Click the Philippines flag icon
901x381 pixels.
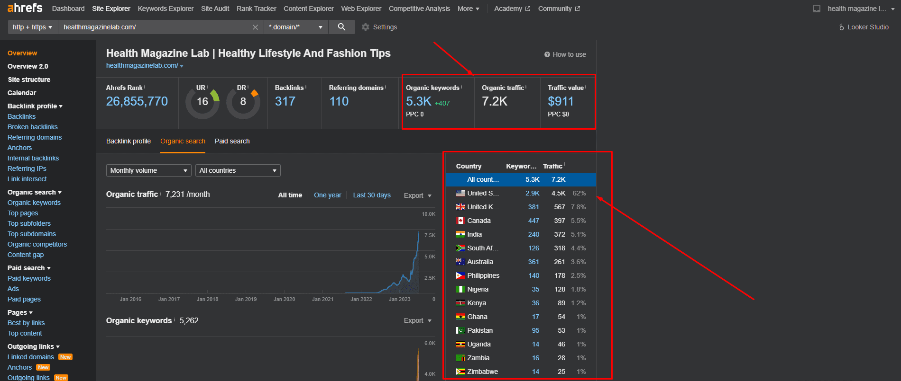pyautogui.click(x=460, y=275)
